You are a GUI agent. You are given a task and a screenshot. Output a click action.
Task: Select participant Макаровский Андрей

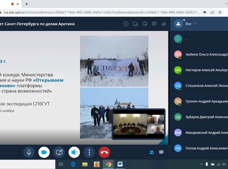[x=199, y=132]
